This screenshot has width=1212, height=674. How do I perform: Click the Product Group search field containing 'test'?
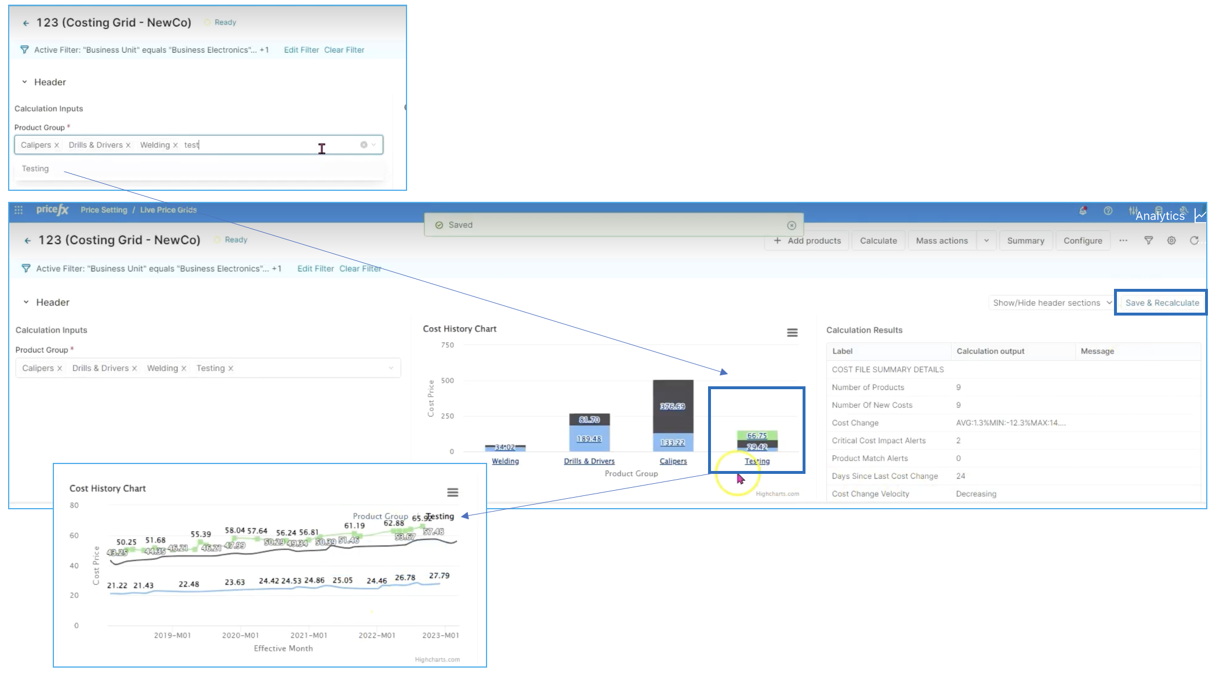tap(198, 145)
